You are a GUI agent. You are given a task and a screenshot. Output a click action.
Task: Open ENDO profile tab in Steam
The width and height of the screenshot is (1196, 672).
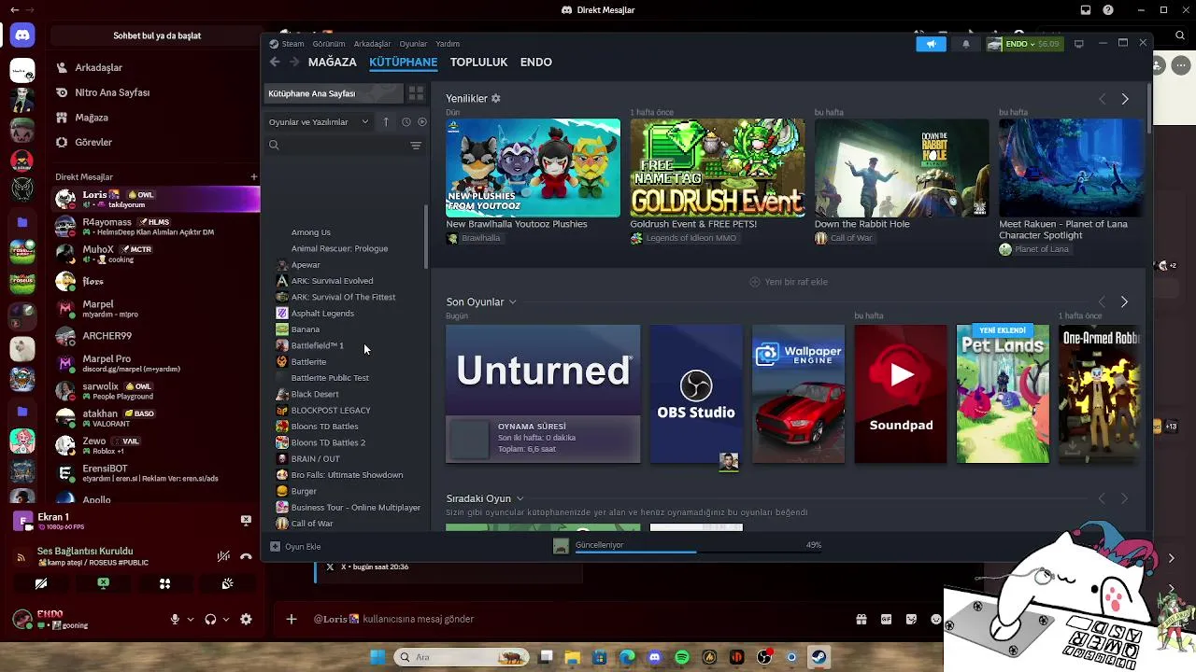[536, 62]
